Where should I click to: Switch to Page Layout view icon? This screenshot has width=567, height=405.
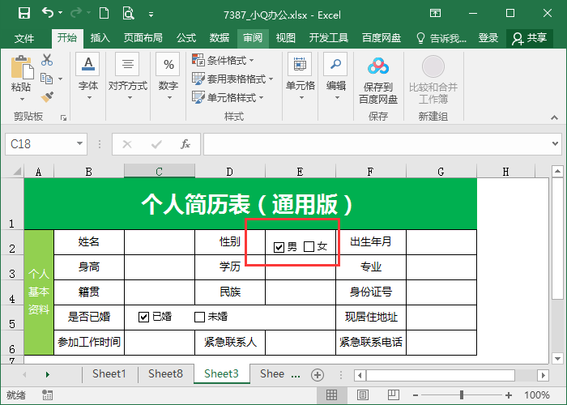pyautogui.click(x=363, y=395)
